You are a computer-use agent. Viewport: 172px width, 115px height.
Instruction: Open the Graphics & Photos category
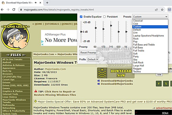pyautogui.click(x=12, y=91)
